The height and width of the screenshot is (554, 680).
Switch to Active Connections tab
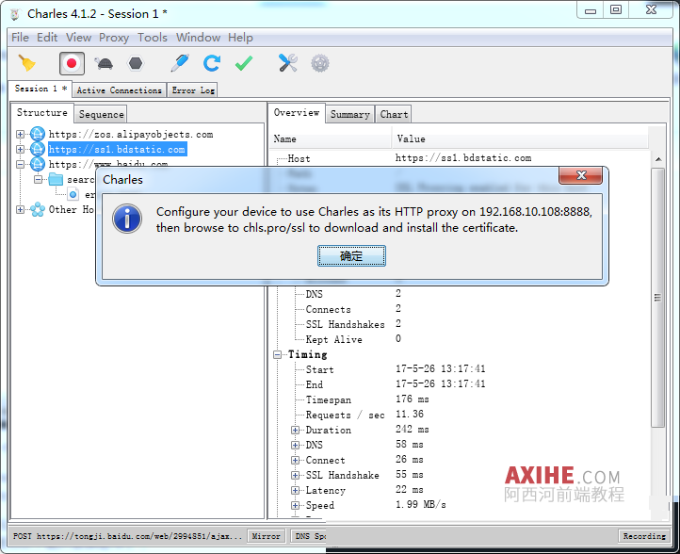tap(120, 90)
